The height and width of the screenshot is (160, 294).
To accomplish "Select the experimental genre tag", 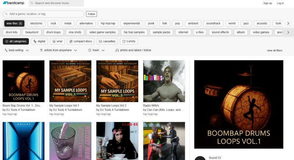I will 132,23.
